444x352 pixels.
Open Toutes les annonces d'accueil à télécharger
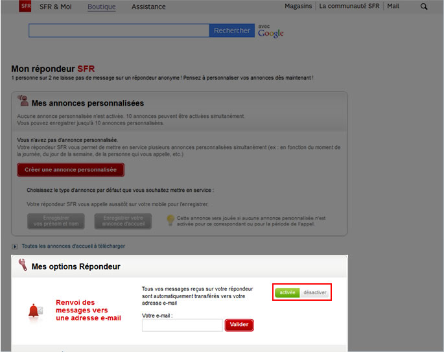pyautogui.click(x=73, y=246)
